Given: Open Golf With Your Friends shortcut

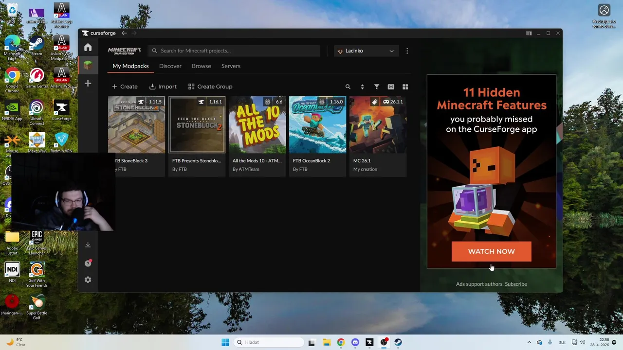Looking at the screenshot, I should coord(37,275).
